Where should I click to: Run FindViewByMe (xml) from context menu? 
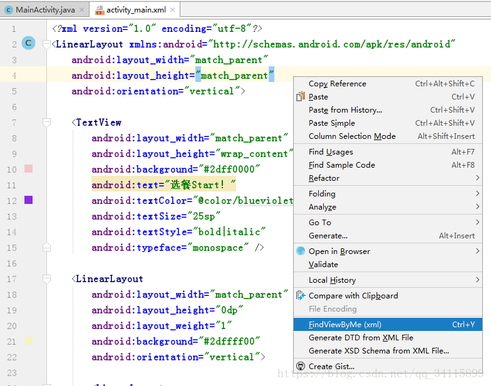click(x=388, y=324)
